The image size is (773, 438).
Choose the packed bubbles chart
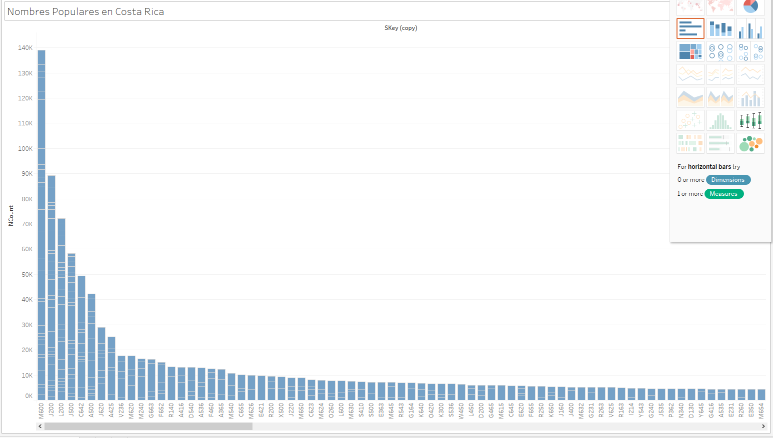750,143
